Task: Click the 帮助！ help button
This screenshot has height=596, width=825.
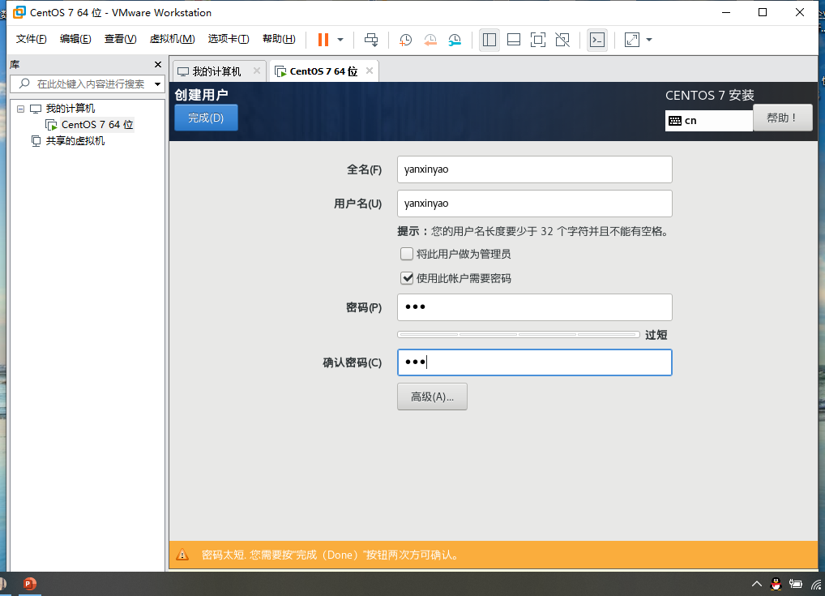Action: pyautogui.click(x=782, y=118)
